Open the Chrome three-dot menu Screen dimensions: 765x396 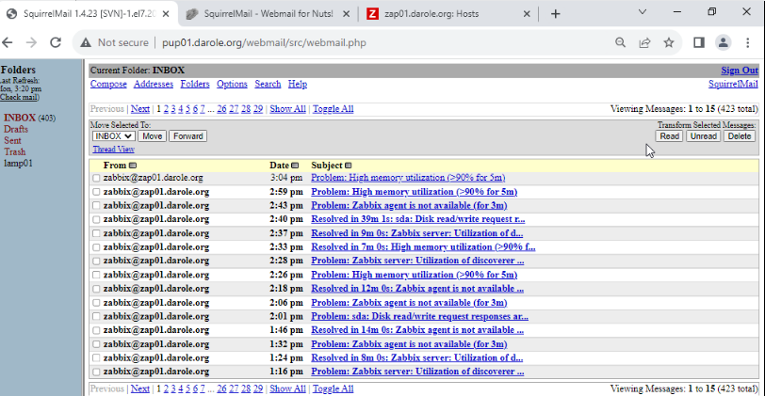tap(747, 43)
